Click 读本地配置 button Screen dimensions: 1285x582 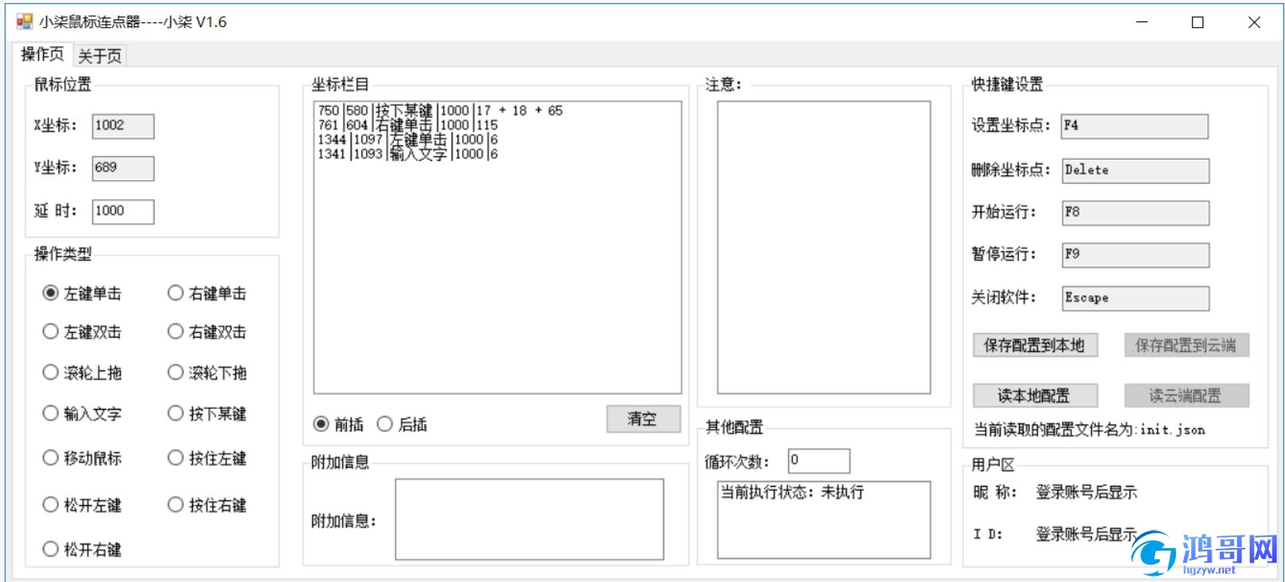pyautogui.click(x=1034, y=396)
